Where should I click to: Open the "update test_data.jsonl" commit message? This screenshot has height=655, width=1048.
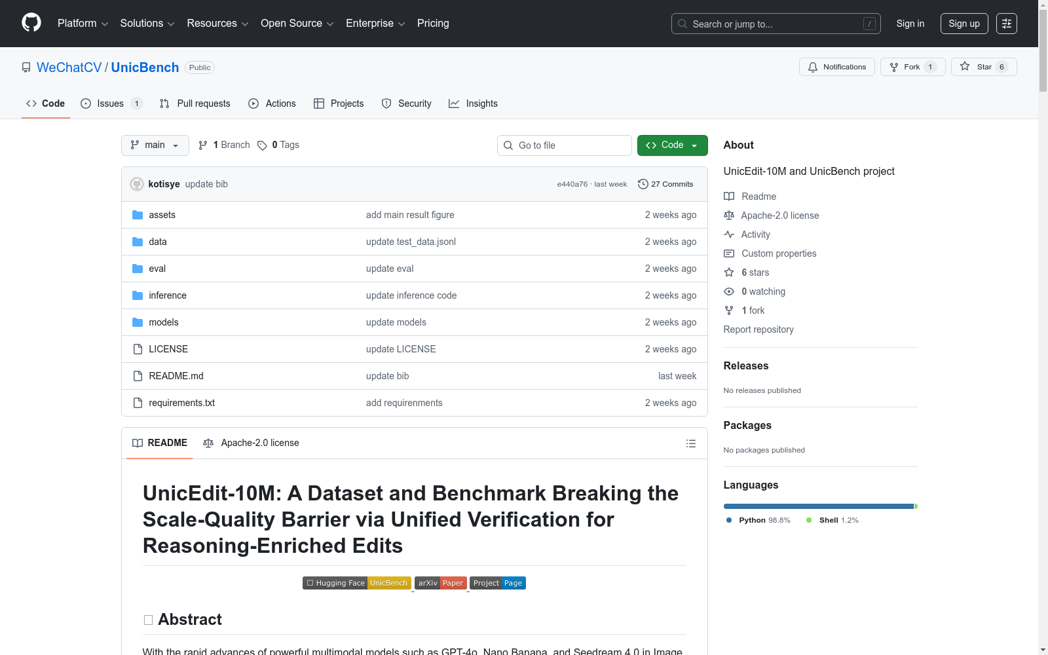(411, 242)
